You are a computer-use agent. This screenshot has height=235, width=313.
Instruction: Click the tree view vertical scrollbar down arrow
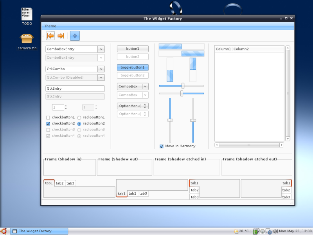pos(288,139)
